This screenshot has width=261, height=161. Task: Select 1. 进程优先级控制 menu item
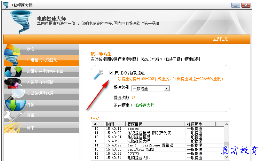click(x=41, y=61)
